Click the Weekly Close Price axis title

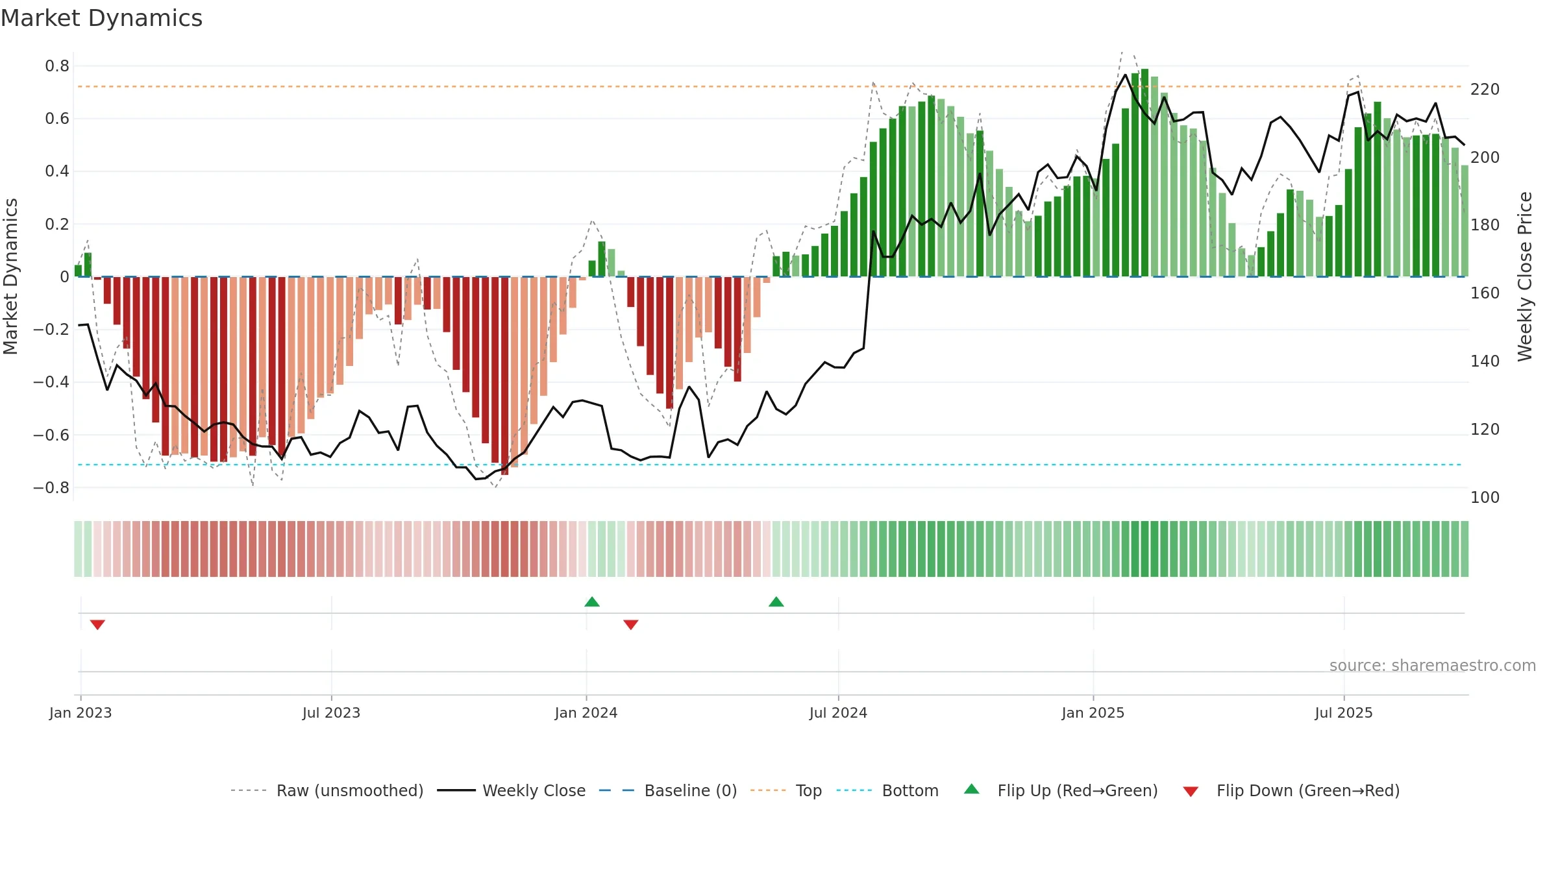click(1525, 276)
